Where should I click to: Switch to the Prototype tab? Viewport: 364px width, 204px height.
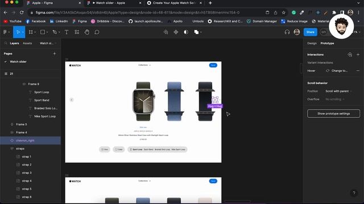tap(327, 43)
